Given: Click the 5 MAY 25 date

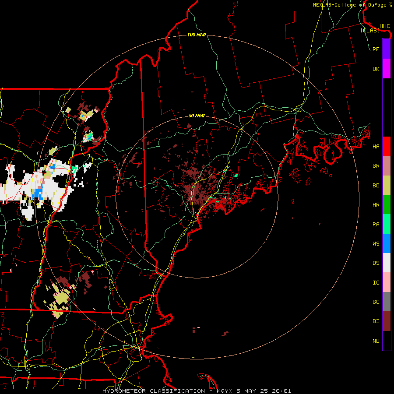Looking at the screenshot, I should pos(253,391).
